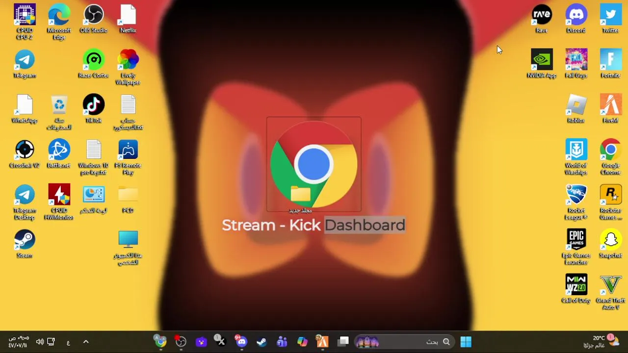The image size is (628, 353).
Task: Open CPUID CPU-Z desktop shortcut
Action: (x=25, y=22)
